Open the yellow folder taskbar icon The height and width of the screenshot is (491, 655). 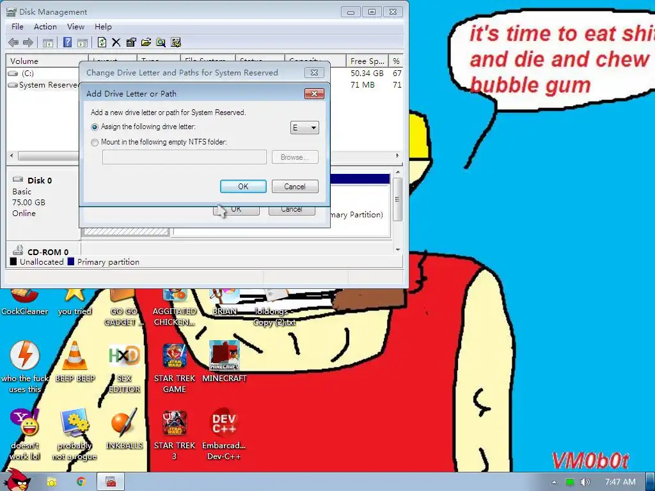click(52, 482)
